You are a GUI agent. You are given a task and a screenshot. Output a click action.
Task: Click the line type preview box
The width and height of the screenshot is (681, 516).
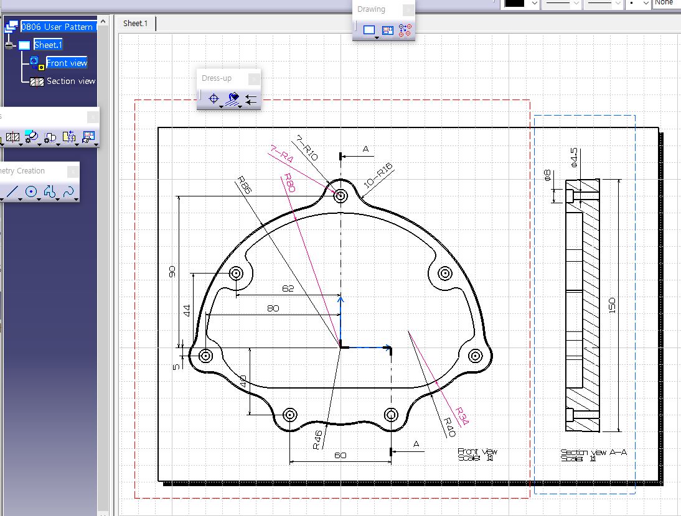(x=599, y=3)
